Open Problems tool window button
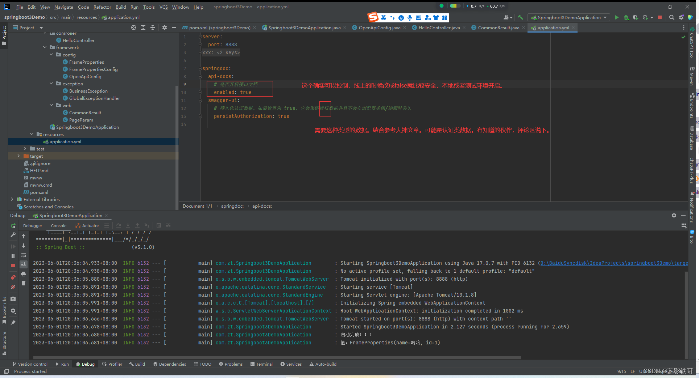 coord(231,364)
